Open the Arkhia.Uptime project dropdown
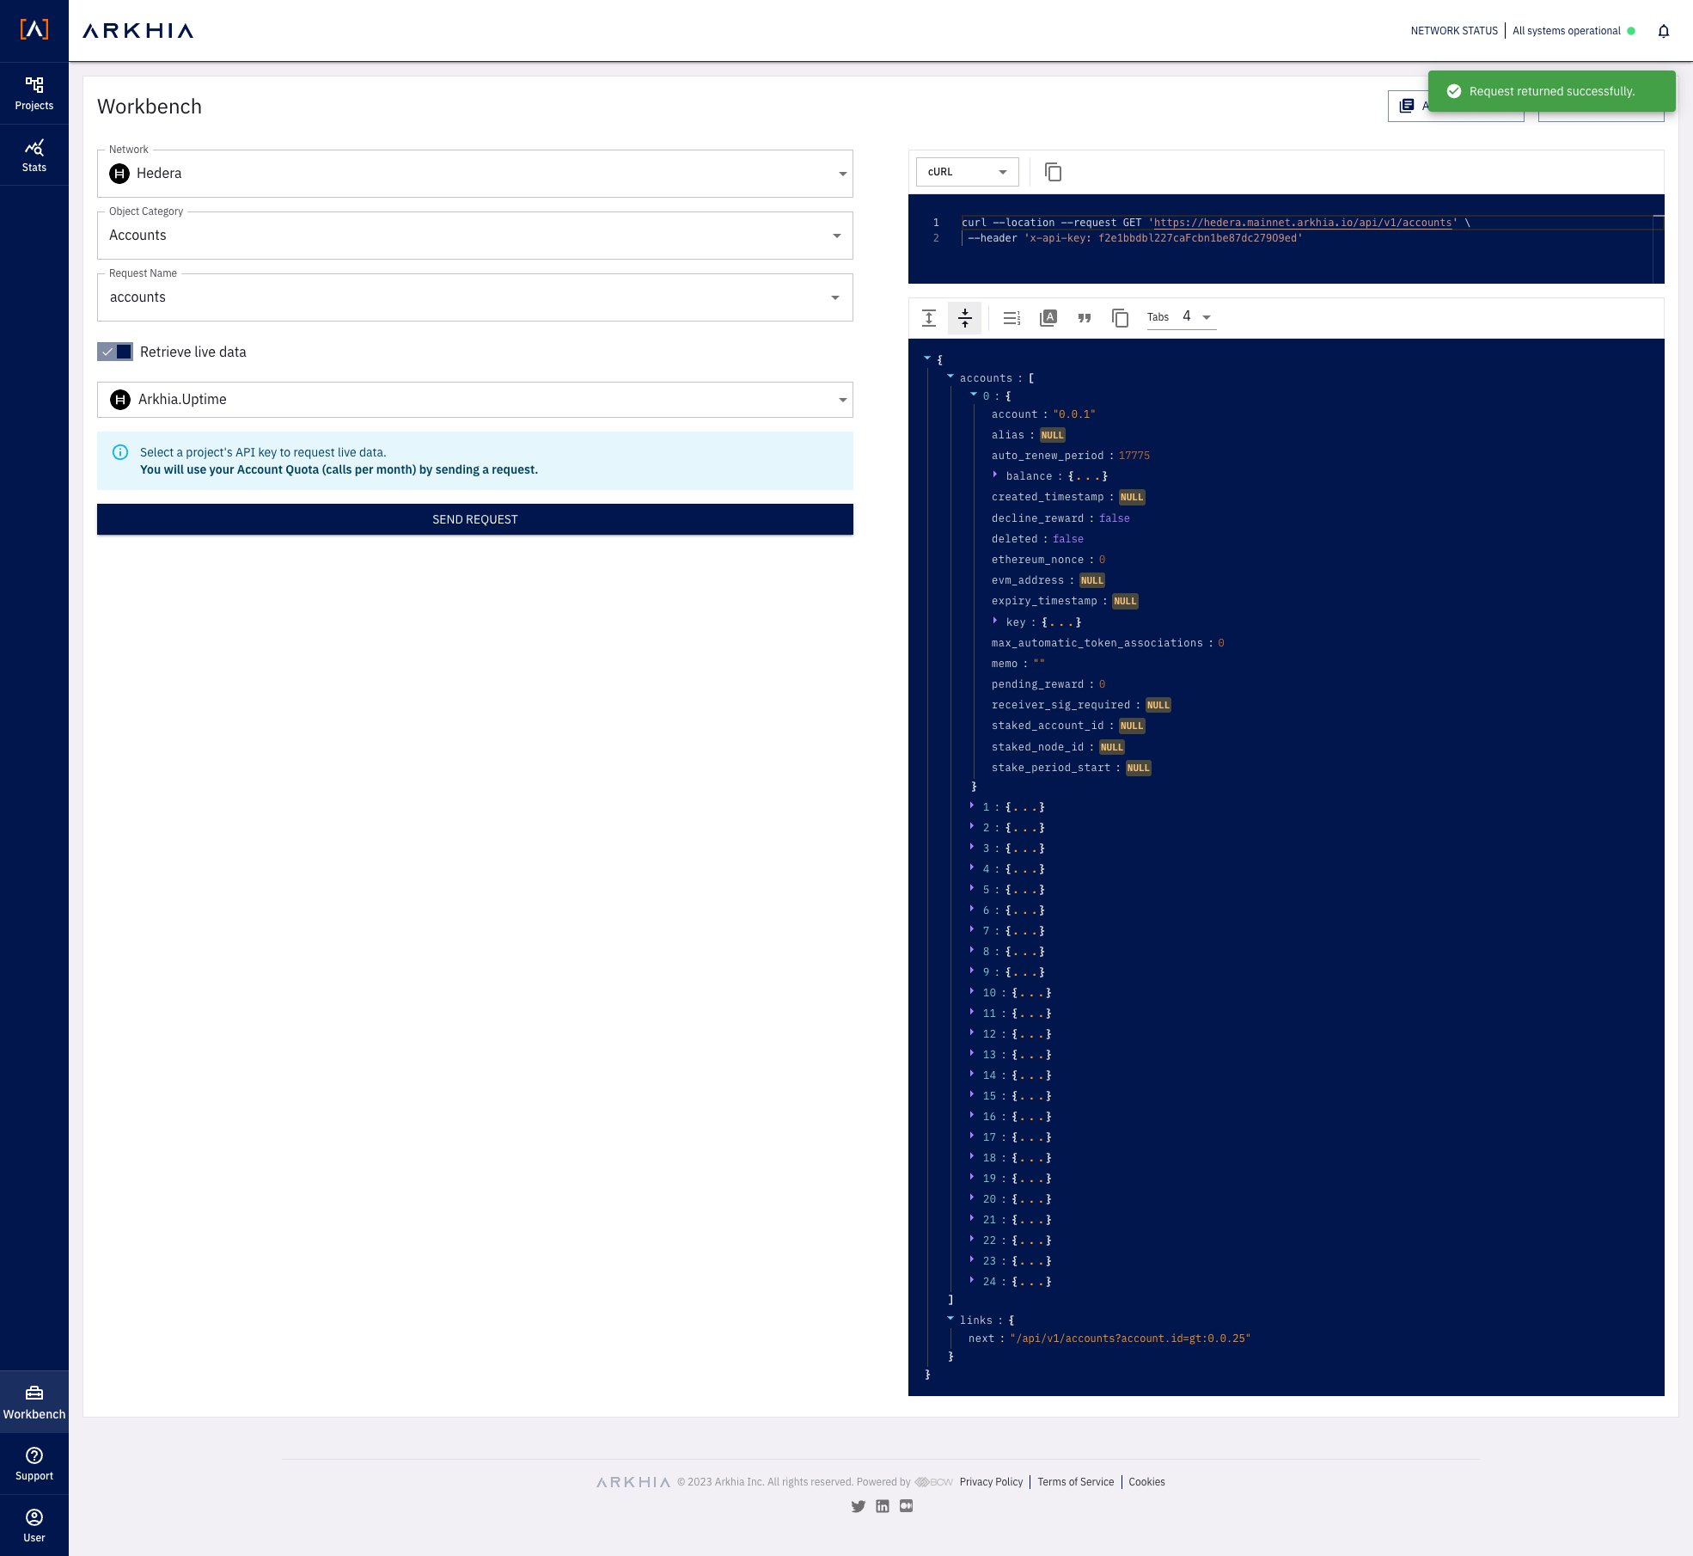Image resolution: width=1693 pixels, height=1556 pixels. pos(475,400)
